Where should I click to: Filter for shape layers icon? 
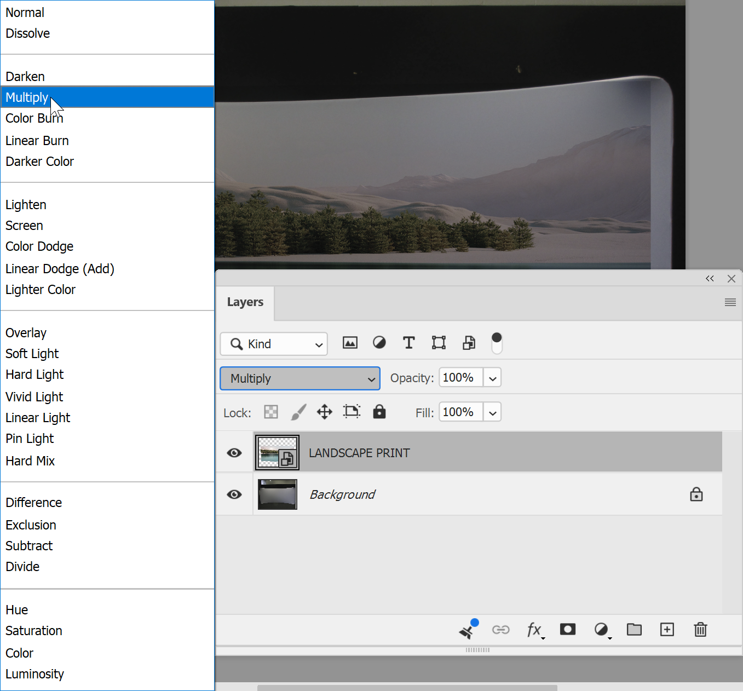coord(439,343)
